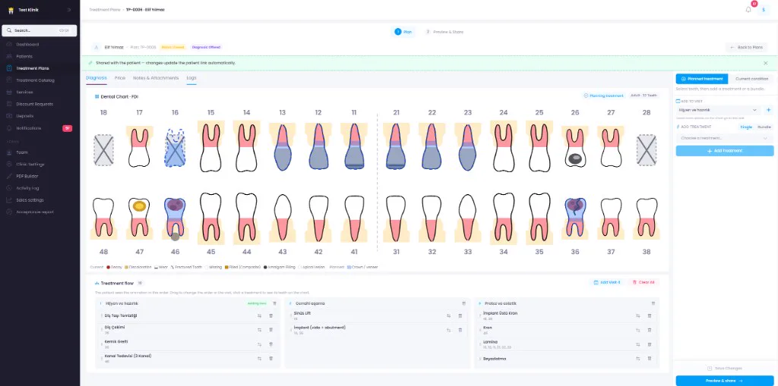Choose Bundle treatment option
This screenshot has width=778, height=386.
click(x=764, y=127)
